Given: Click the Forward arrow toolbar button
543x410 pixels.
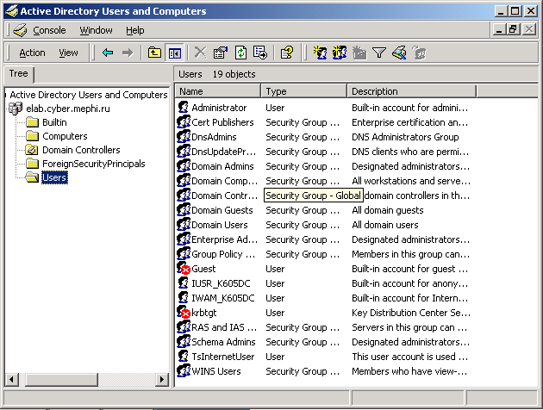Looking at the screenshot, I should click(x=128, y=53).
